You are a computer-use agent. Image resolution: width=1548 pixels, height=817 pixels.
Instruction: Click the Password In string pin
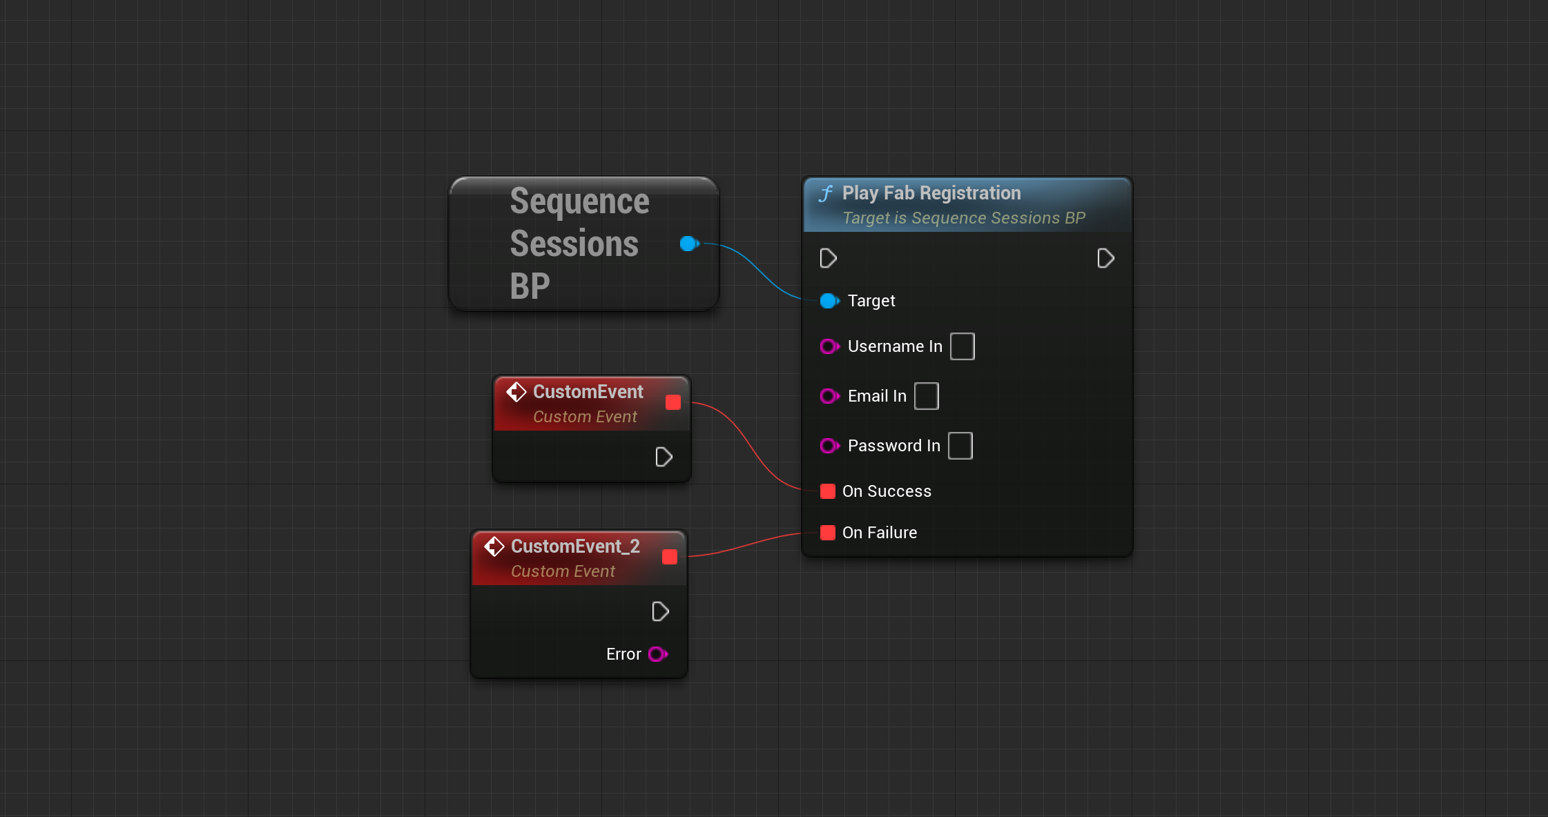click(x=829, y=446)
